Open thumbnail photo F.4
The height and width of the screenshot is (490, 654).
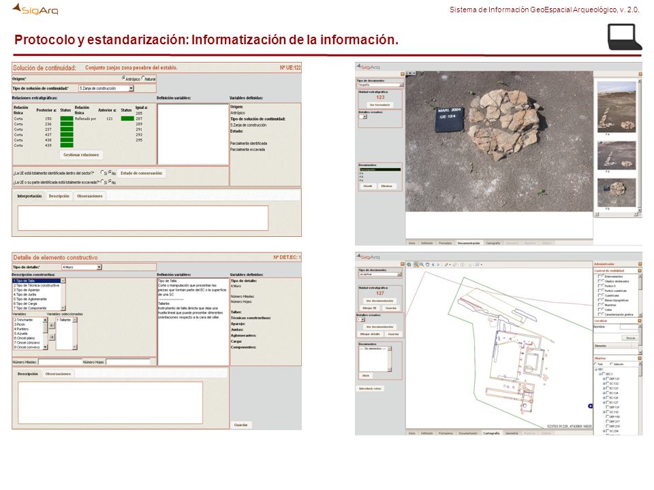click(x=617, y=107)
